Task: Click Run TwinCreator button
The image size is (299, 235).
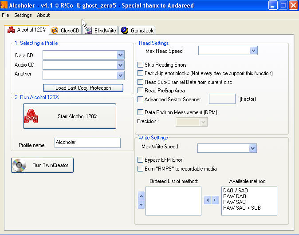Action: tap(42, 165)
